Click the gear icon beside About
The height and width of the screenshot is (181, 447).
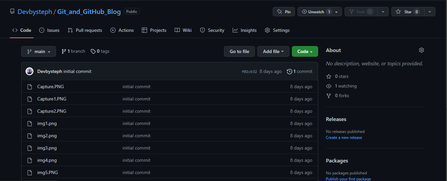click(421, 50)
